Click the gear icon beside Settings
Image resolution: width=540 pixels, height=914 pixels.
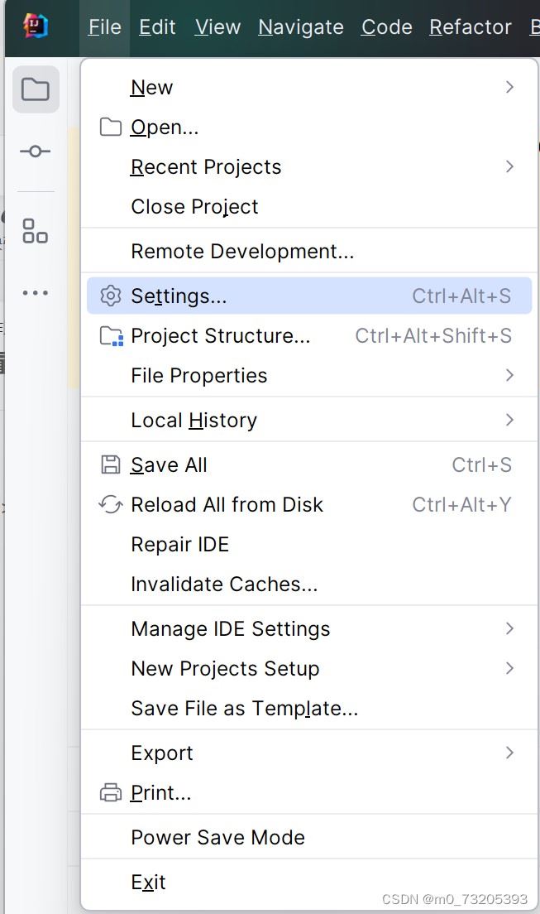click(110, 296)
